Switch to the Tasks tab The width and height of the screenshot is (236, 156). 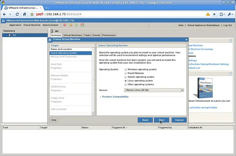coord(87,35)
